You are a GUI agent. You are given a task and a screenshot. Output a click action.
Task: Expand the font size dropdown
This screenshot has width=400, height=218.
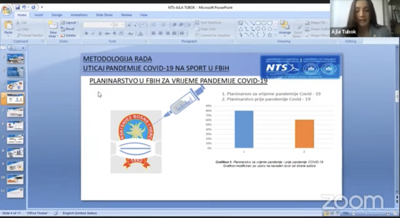(x=123, y=25)
